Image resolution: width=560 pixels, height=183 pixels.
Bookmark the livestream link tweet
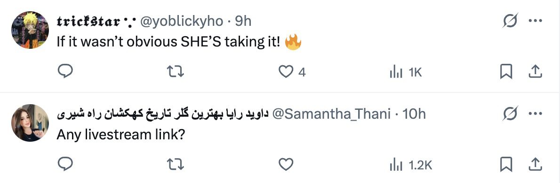point(506,164)
